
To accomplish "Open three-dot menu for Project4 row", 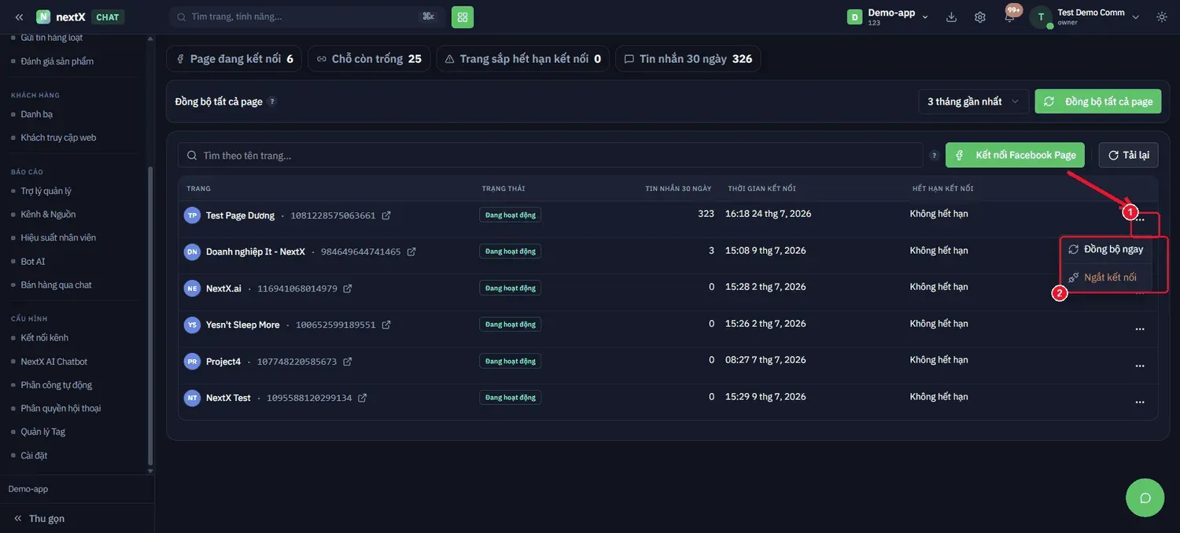I will click(1140, 366).
